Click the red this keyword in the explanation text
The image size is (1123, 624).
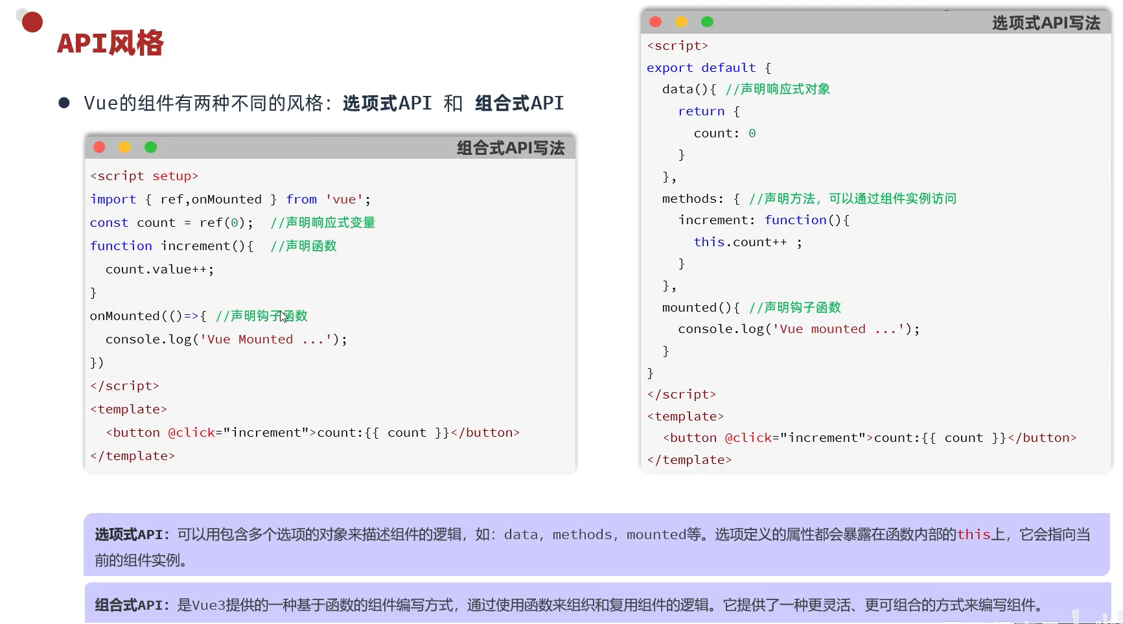pos(975,535)
